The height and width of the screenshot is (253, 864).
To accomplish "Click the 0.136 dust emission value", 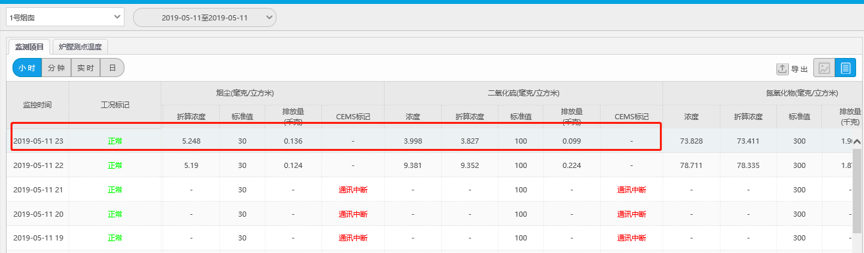I will tap(293, 141).
